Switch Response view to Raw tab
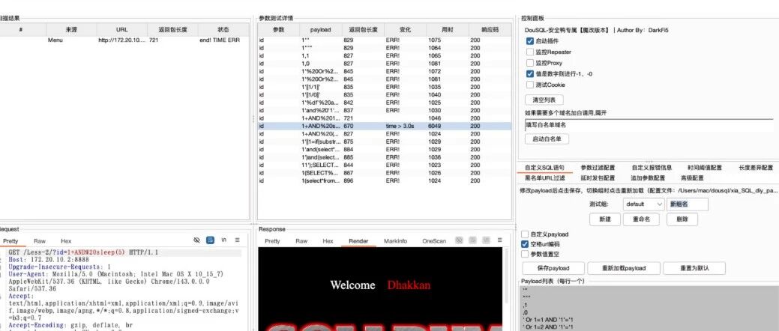The width and height of the screenshot is (779, 331). 301,240
